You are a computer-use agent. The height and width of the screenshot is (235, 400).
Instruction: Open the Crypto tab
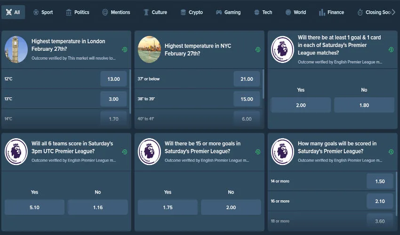point(192,12)
